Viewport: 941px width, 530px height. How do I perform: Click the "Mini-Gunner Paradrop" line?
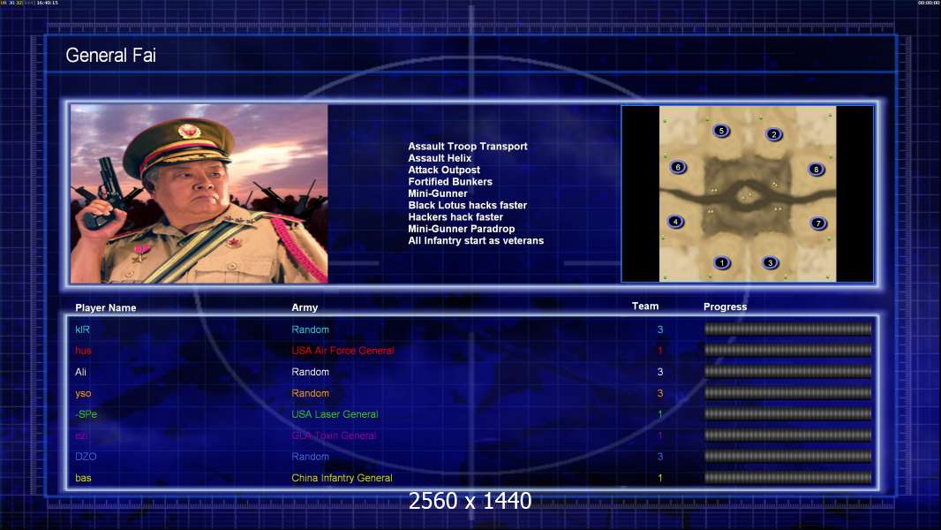click(461, 229)
